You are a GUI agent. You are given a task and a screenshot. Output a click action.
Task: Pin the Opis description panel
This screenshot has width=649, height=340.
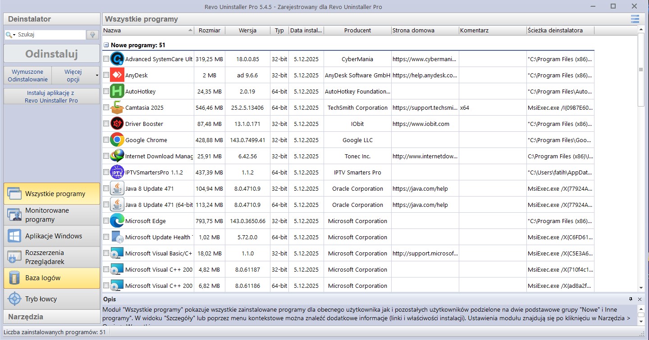click(x=631, y=299)
